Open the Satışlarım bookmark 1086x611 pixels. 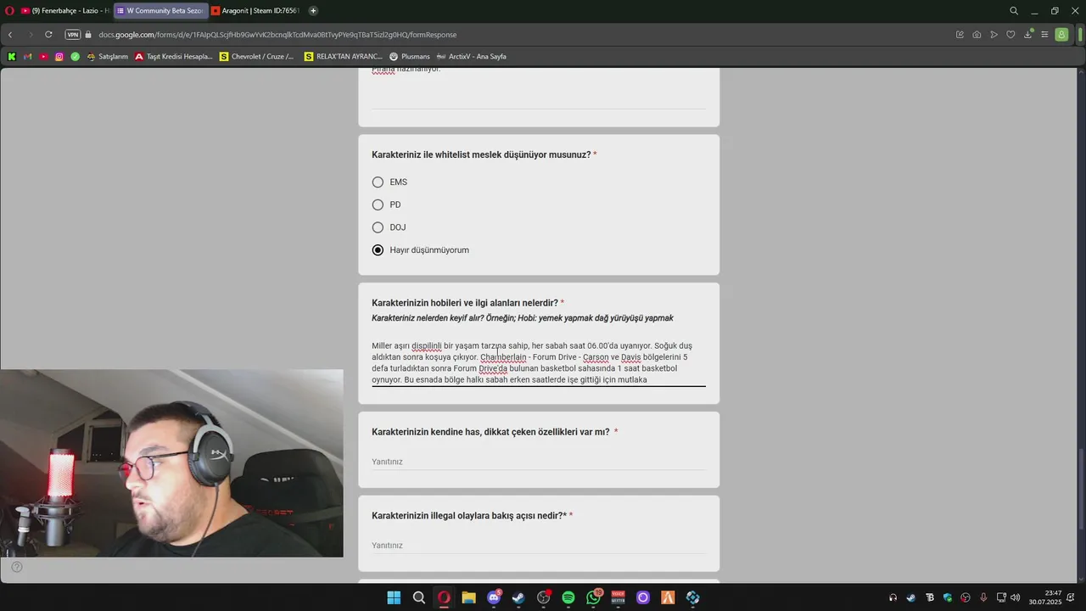click(107, 57)
